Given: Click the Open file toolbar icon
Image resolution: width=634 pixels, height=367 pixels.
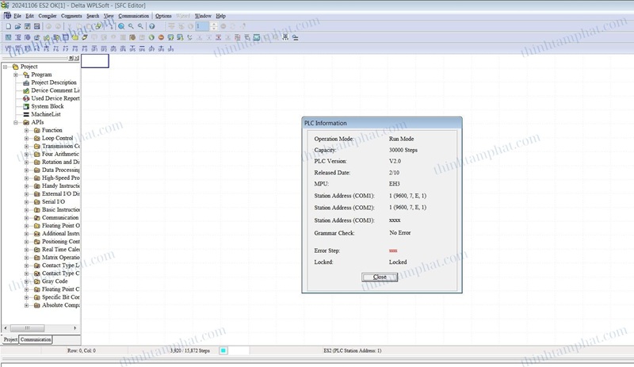Looking at the screenshot, I should click(17, 26).
